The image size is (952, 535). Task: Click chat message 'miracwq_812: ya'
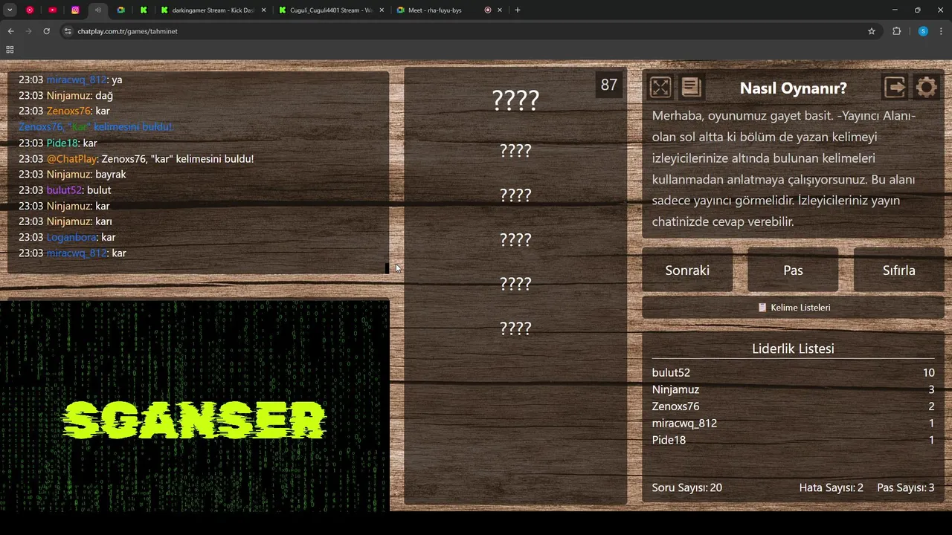(x=71, y=80)
